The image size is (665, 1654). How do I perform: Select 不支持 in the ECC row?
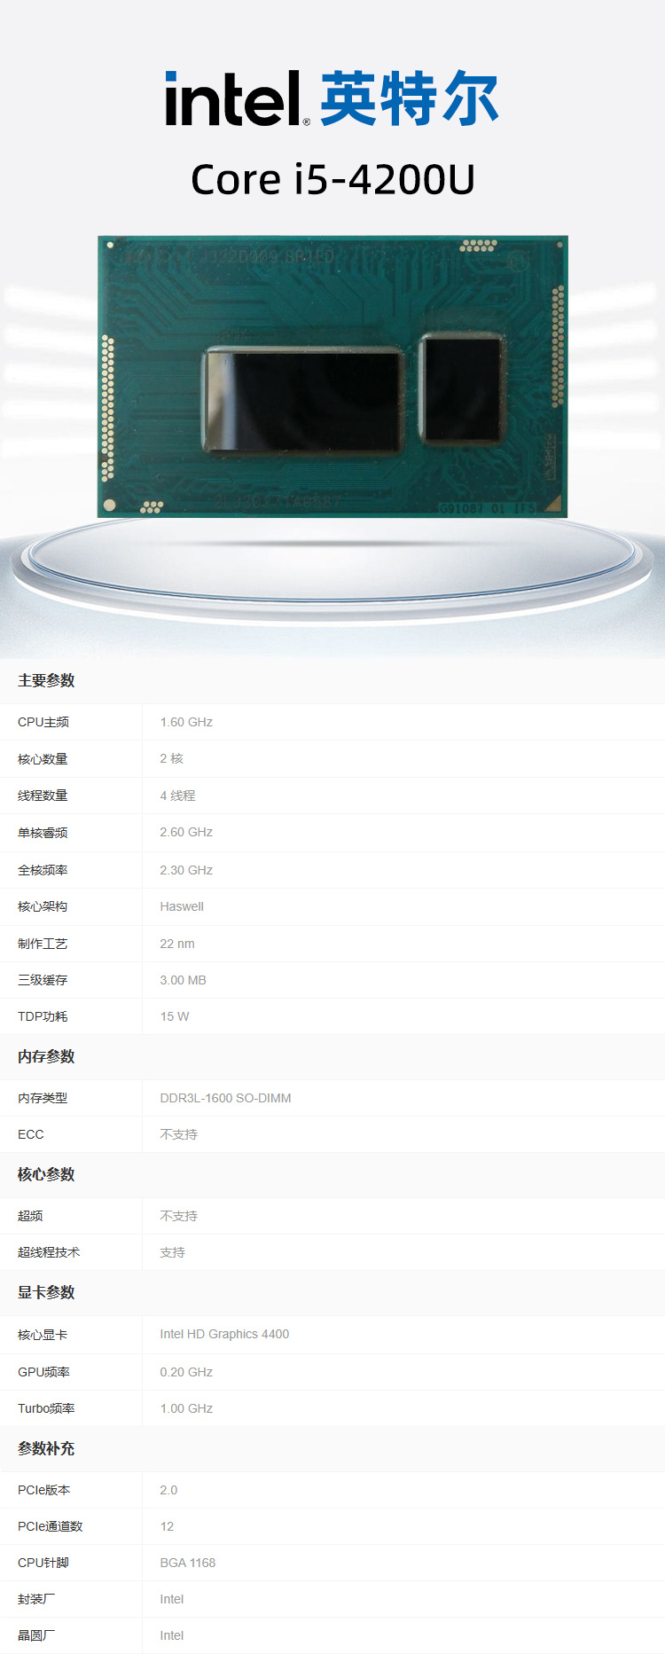pos(178,1134)
